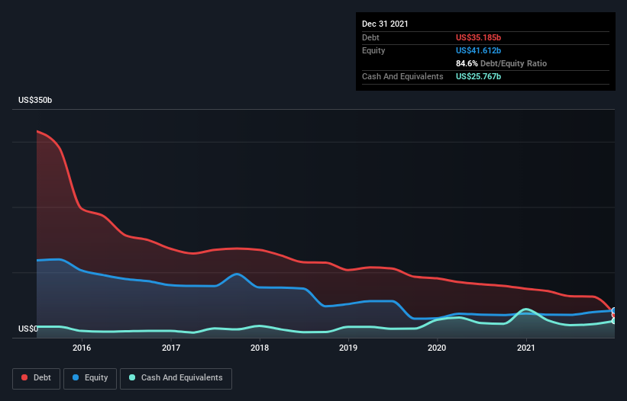Click the US$0 y-axis label
This screenshot has height=401, width=627.
[28, 329]
